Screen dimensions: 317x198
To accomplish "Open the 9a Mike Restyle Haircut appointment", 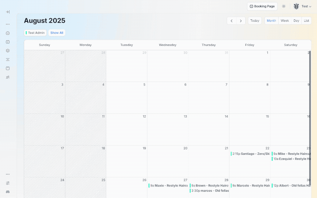I will coord(291,154).
